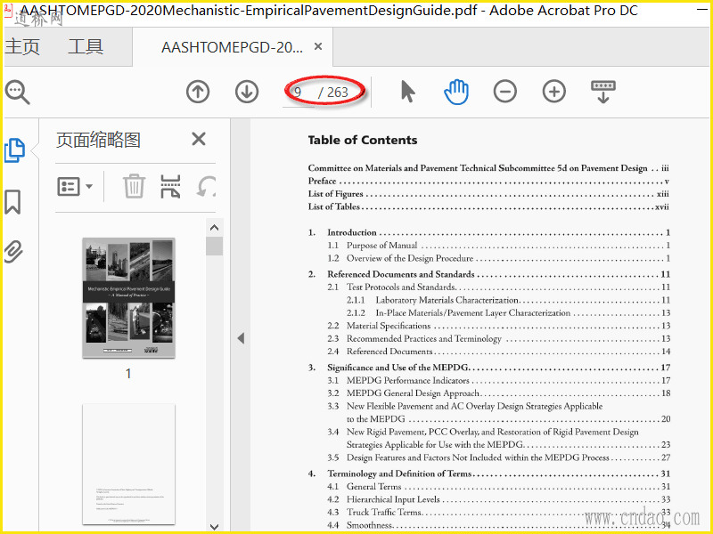
Task: Jump to MEPDG Performance Indicators entry
Action: pyautogui.click(x=499, y=380)
